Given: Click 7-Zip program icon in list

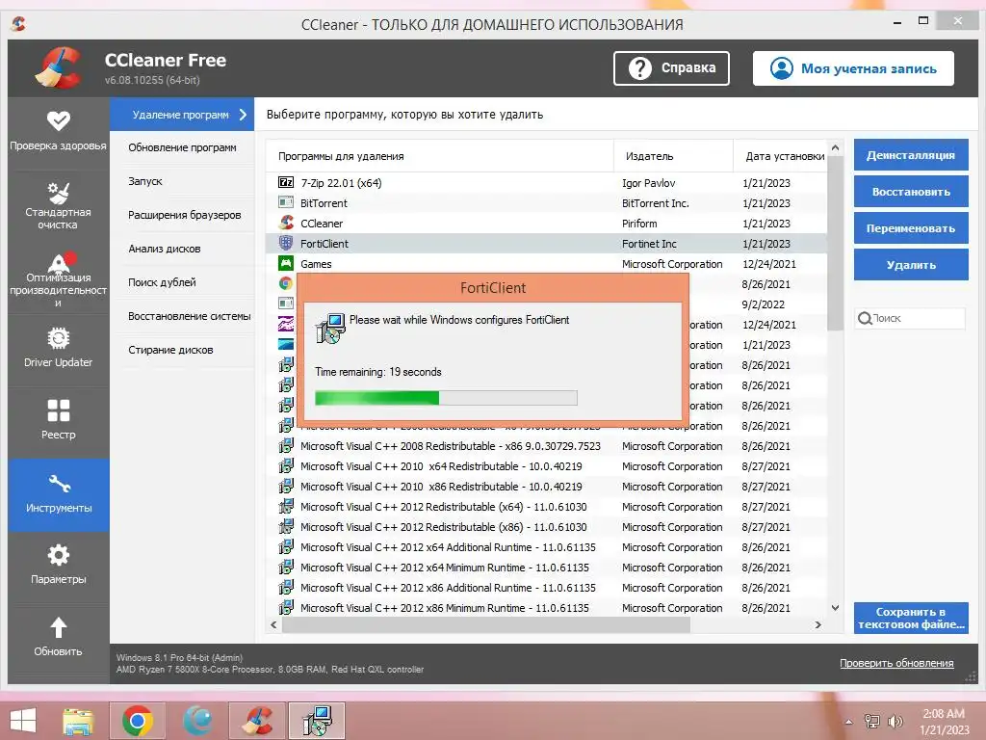Looking at the screenshot, I should coord(286,182).
